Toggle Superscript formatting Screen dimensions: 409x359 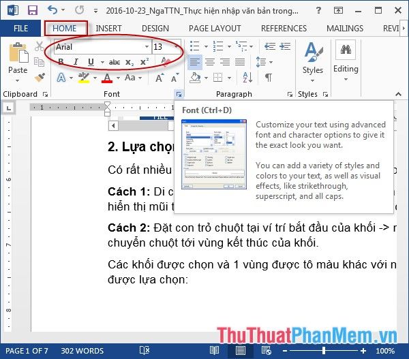(145, 62)
